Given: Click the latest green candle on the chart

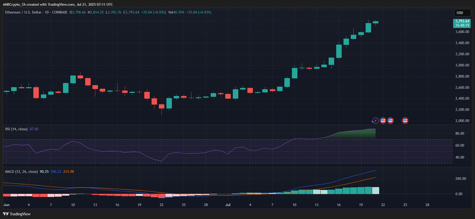Looking at the screenshot, I should click(x=376, y=22).
